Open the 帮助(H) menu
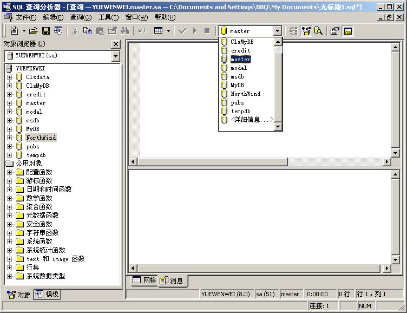 pos(165,17)
